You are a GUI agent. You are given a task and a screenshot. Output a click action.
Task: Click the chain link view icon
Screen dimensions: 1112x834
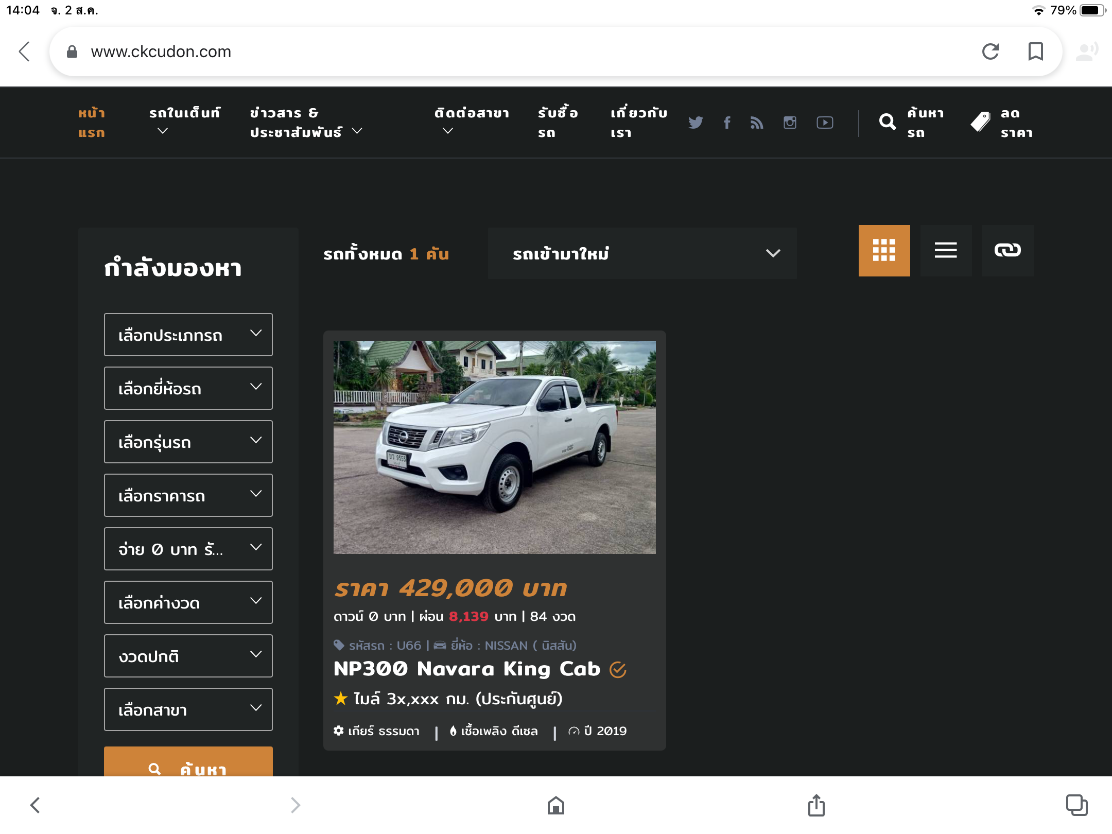point(1007,251)
